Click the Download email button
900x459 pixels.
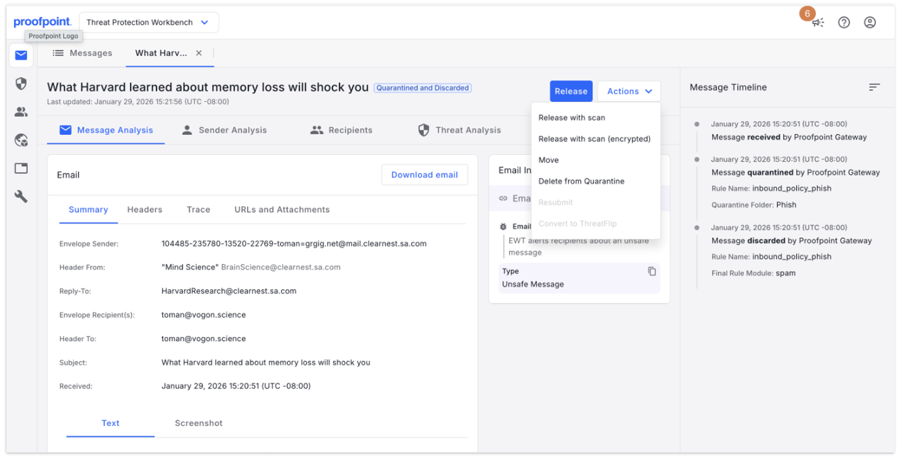(x=424, y=175)
